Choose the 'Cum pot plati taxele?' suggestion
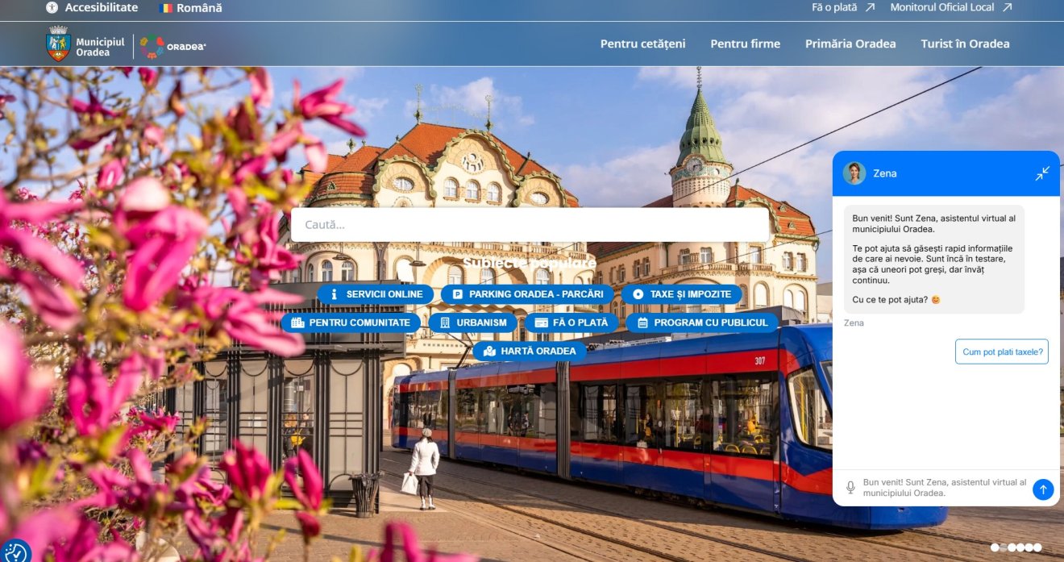 click(1002, 352)
